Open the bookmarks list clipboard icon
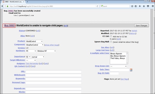Viewport: 155px width, 94px height. pos(136,6)
